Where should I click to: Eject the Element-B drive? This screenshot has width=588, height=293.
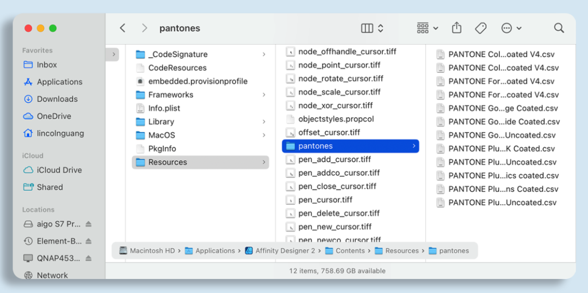pos(88,241)
